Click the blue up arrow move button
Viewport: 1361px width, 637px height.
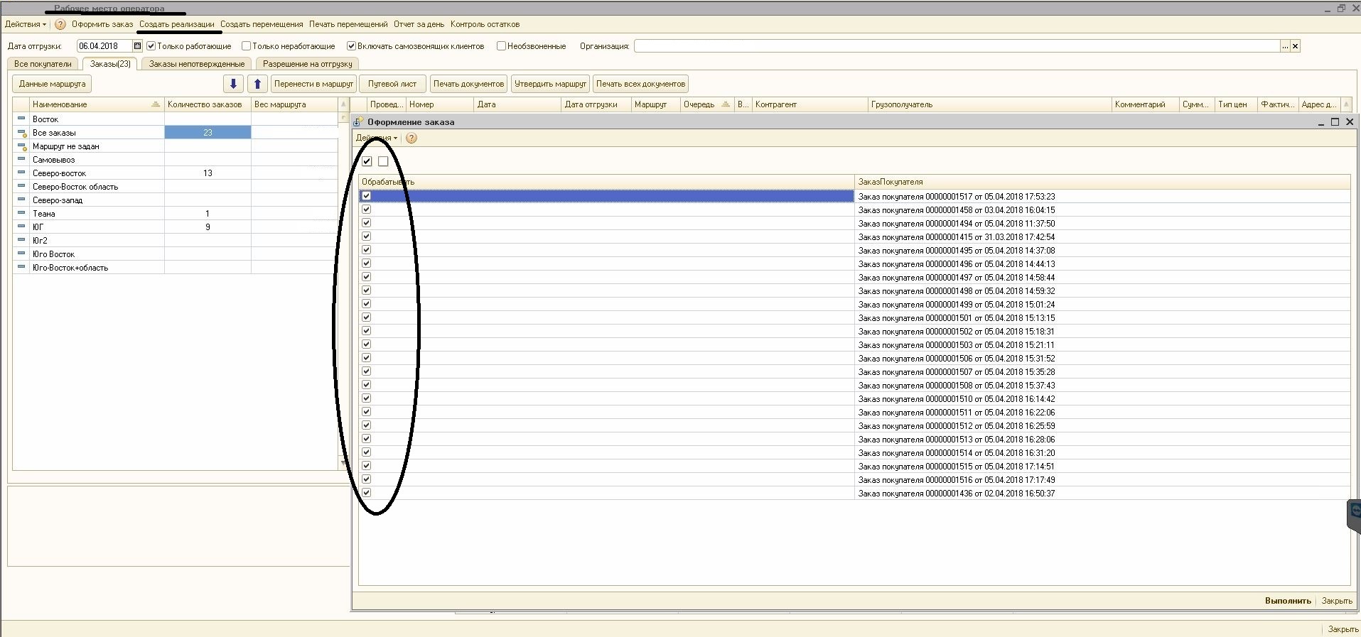point(257,84)
